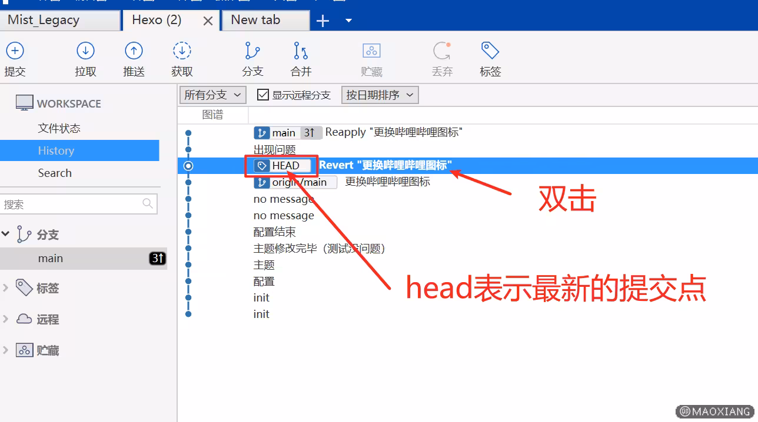Click the 提交 (Commit) toolbar icon
Viewport: 758px width, 422px height.
click(15, 52)
